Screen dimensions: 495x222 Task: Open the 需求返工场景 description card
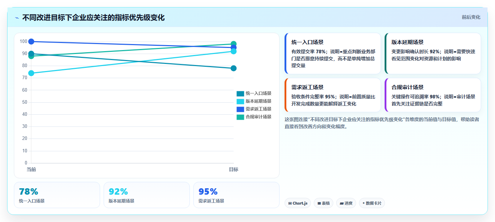333,95
